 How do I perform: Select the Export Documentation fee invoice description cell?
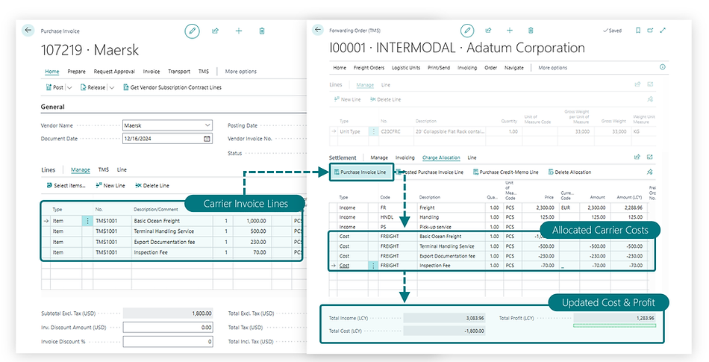172,243
